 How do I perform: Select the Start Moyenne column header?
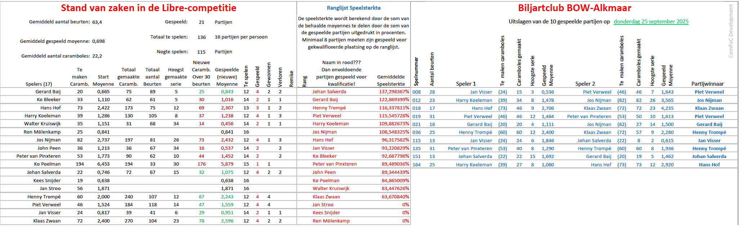coord(103,80)
